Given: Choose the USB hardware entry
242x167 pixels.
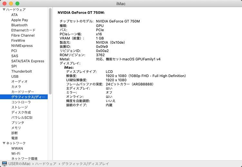Looking at the screenshot, I should click(15, 76).
